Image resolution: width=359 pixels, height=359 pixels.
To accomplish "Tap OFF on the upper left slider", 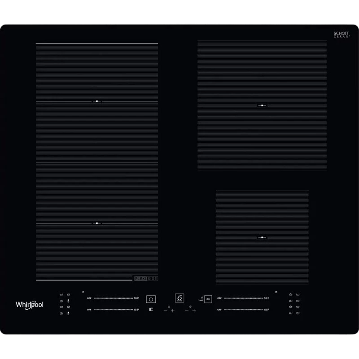I will point(89,298).
